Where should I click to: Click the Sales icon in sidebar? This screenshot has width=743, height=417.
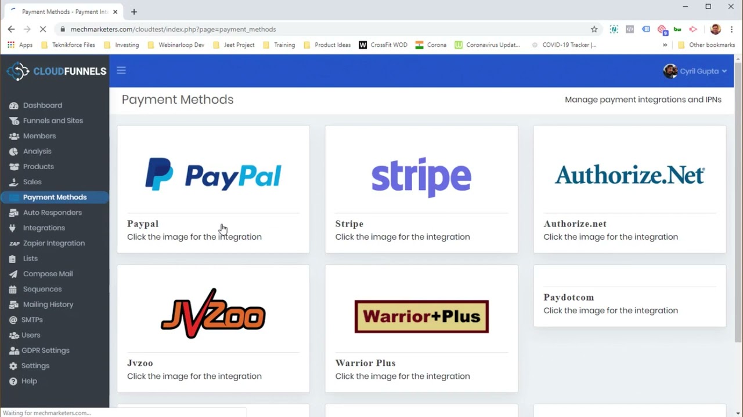pyautogui.click(x=14, y=182)
